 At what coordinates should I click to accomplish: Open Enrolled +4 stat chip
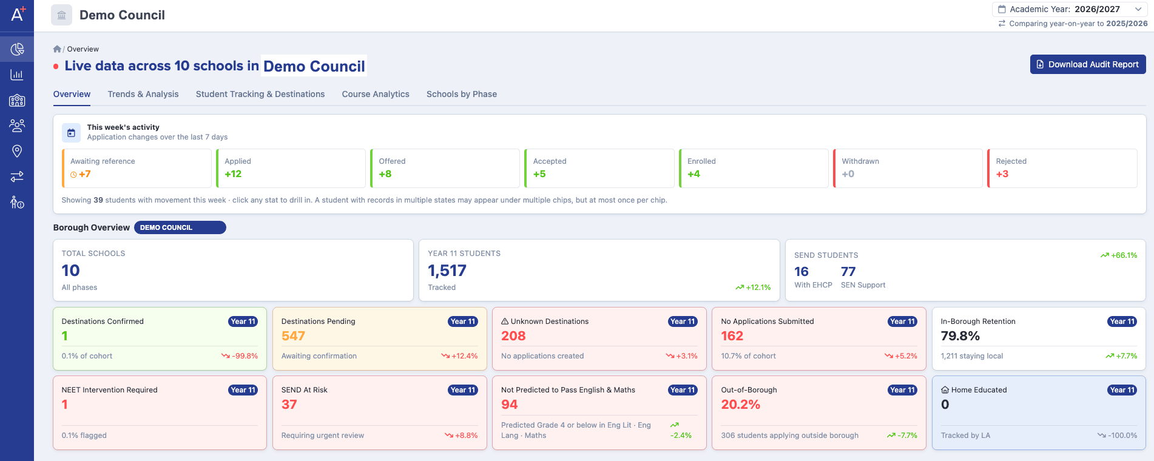click(x=754, y=168)
